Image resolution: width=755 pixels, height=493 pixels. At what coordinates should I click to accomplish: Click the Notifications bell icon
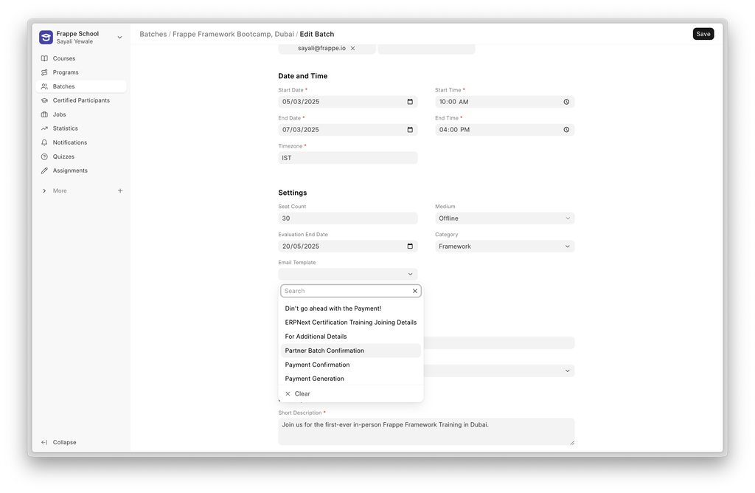45,142
